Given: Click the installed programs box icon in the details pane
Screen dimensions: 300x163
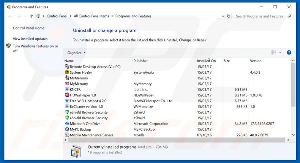Looking at the screenshot, I should [x=76, y=151].
